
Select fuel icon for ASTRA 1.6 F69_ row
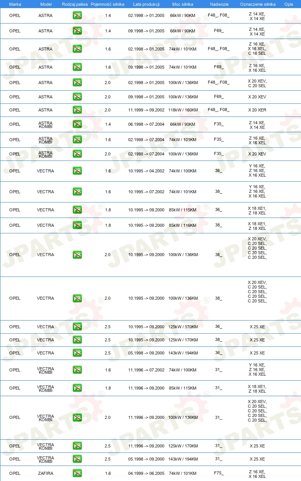(x=77, y=67)
